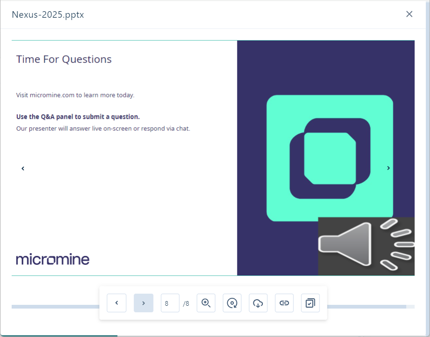Select the 'Time For Questions' heading
Screen dimensions: 430x337
pyautogui.click(x=64, y=59)
